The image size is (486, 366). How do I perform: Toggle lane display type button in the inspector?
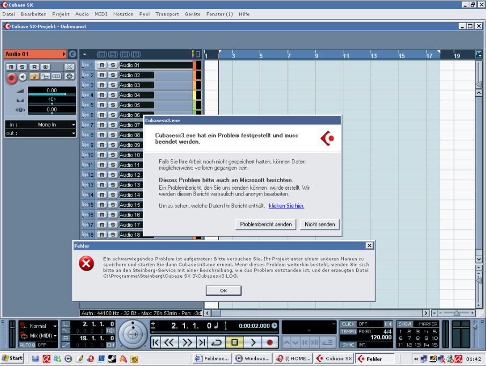[56, 76]
